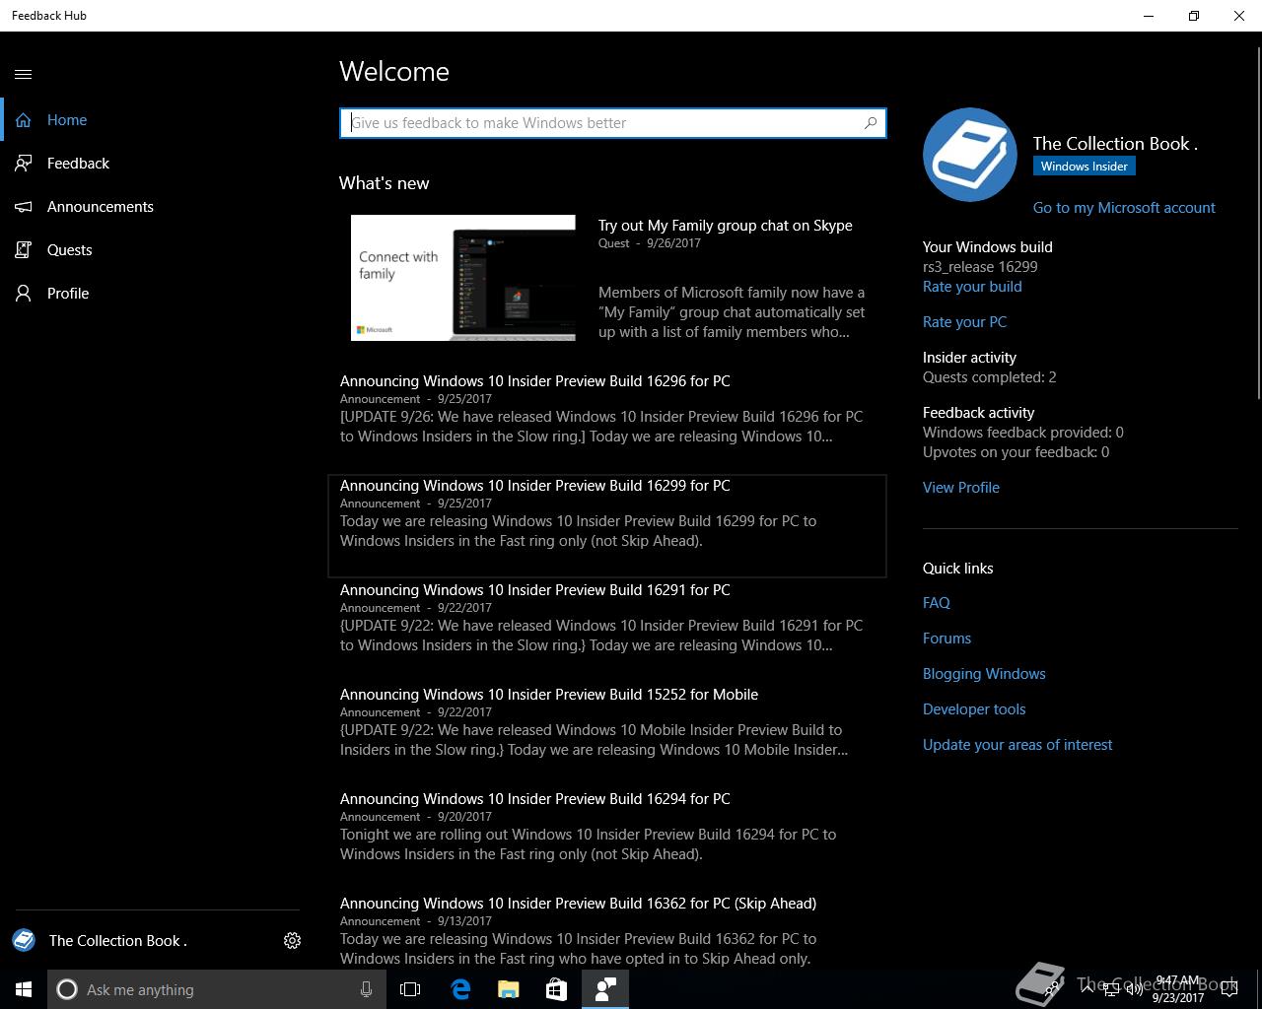Open the FAQ quick link
The image size is (1262, 1009).
tap(937, 603)
